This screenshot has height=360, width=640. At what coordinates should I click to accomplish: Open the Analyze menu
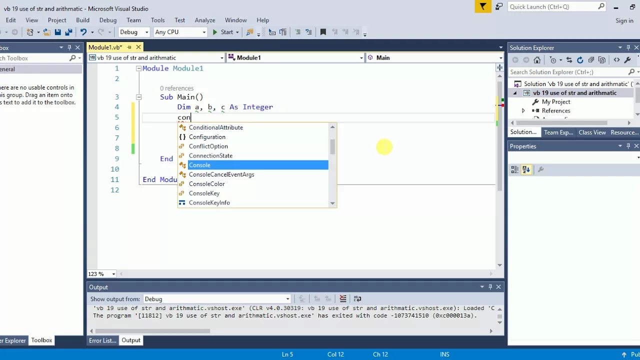click(205, 20)
